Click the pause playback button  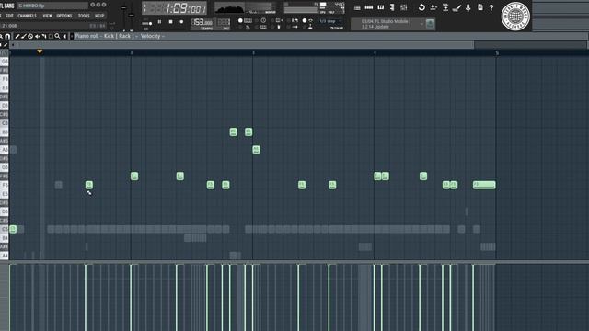click(x=159, y=22)
